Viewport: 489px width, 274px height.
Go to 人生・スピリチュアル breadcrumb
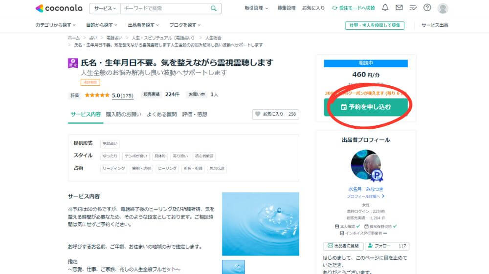pyautogui.click(x=163, y=38)
